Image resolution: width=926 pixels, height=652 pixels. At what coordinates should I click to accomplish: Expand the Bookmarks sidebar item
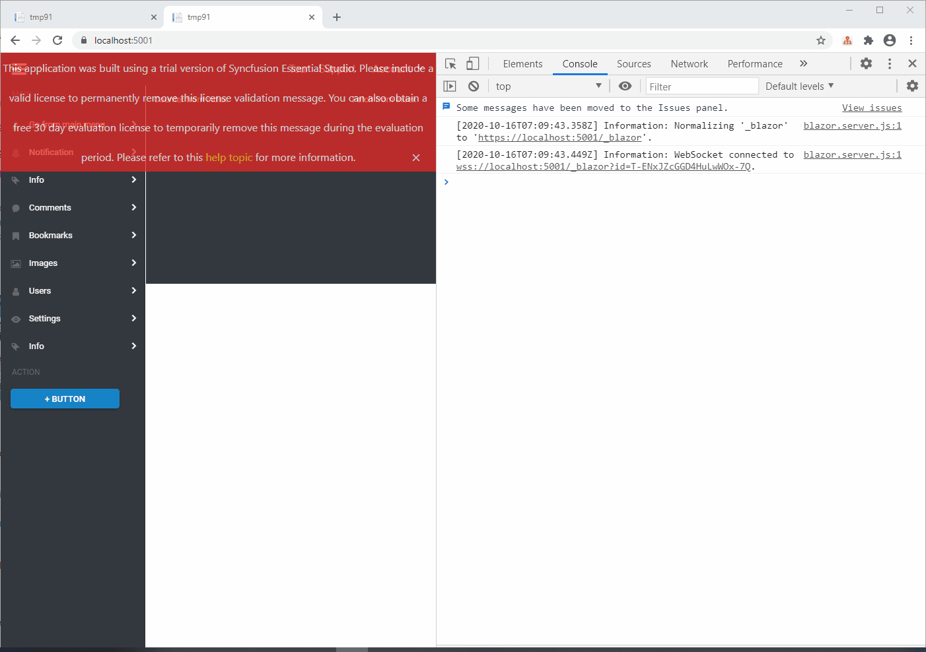coord(73,236)
